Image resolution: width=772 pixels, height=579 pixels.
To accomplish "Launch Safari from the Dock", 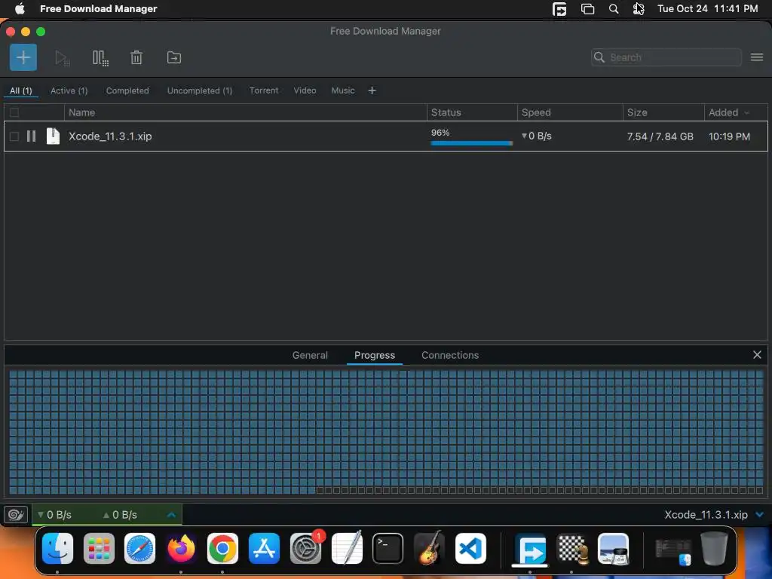I will pyautogui.click(x=139, y=549).
